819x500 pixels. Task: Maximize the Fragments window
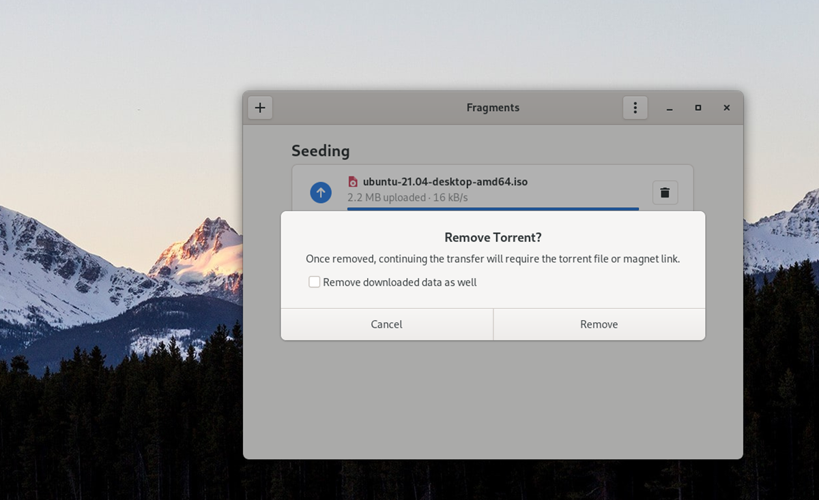698,108
